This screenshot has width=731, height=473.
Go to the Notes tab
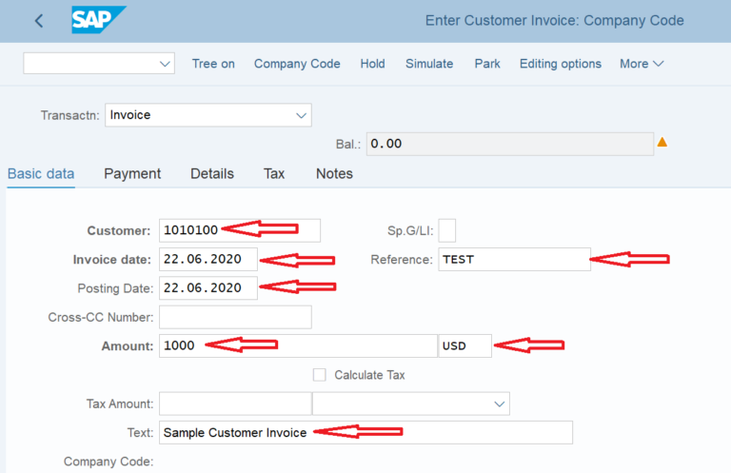[x=334, y=174]
